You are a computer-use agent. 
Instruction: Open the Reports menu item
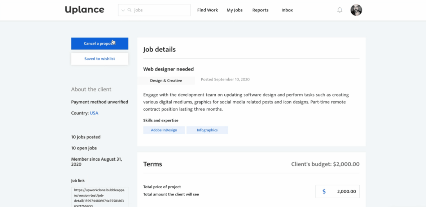point(260,10)
